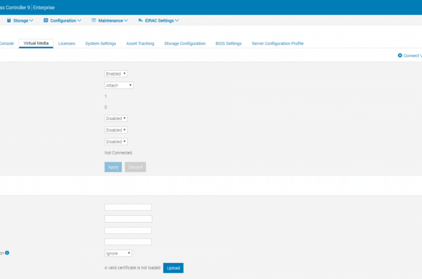This screenshot has height=279, width=422.
Task: Click the Configuration menu icon
Action: pos(46,21)
